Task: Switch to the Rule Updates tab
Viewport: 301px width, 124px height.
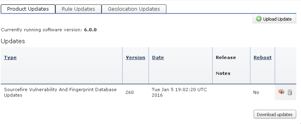Action: pos(78,9)
